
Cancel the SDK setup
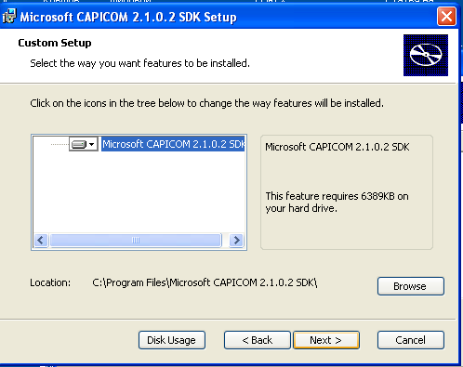coord(411,340)
